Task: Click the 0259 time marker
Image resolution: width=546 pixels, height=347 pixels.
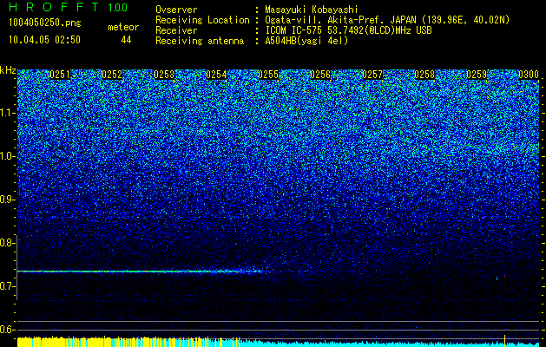Action: click(477, 75)
